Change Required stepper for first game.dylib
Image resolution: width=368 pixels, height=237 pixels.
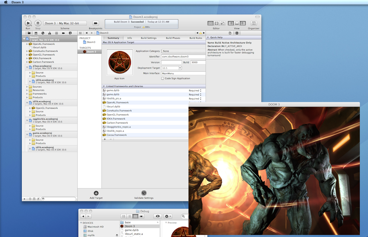click(x=200, y=91)
